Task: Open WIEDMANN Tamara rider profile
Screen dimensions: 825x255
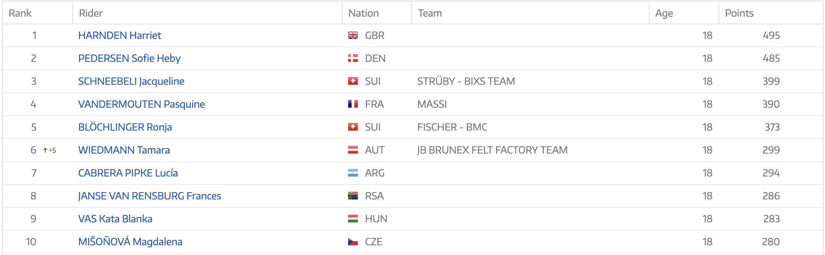Action: (124, 150)
